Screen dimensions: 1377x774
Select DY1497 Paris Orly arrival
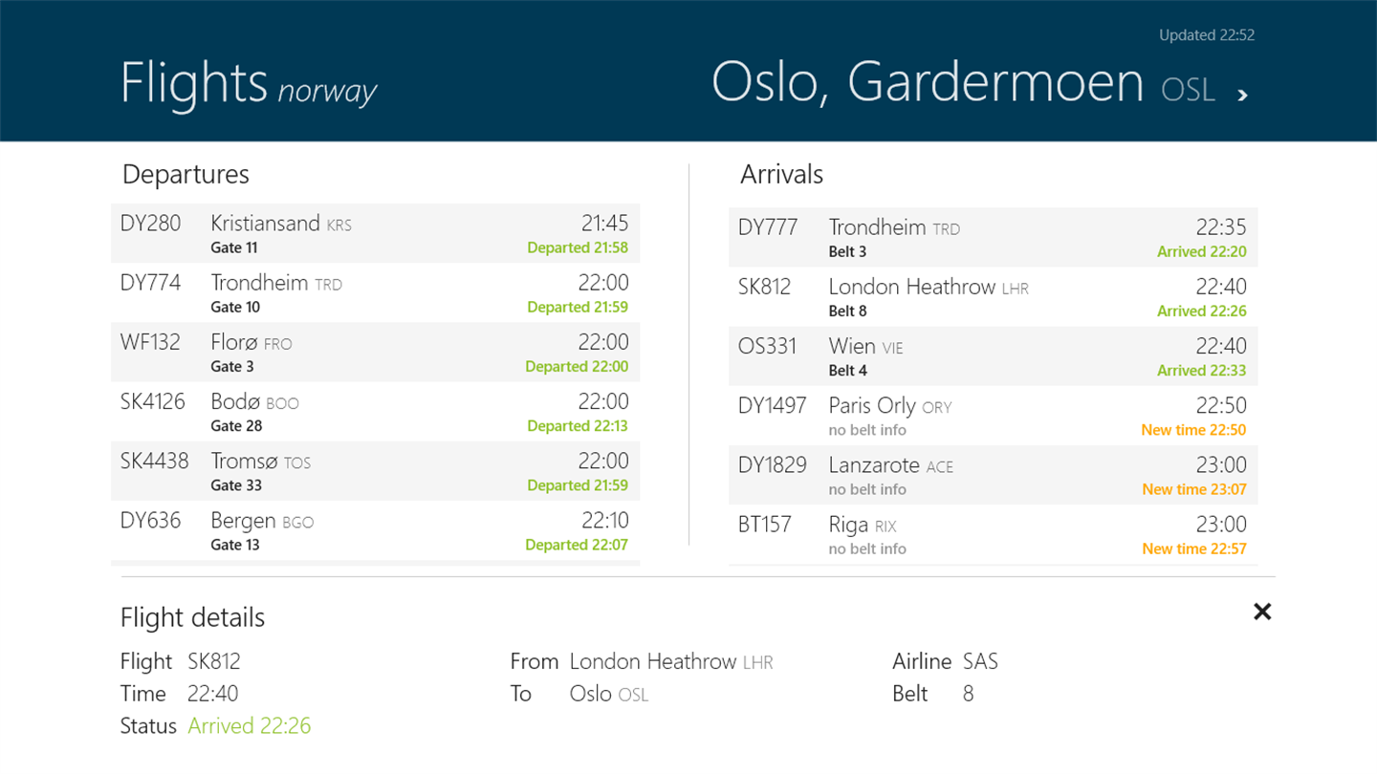click(993, 416)
